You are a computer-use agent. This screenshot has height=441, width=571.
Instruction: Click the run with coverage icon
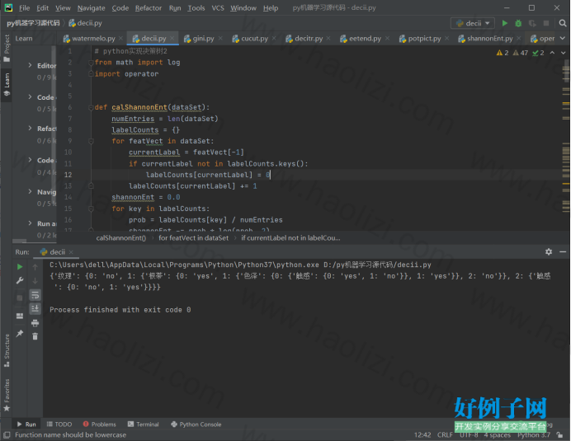pos(532,23)
